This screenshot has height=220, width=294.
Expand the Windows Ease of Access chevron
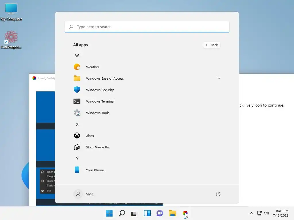(x=219, y=78)
